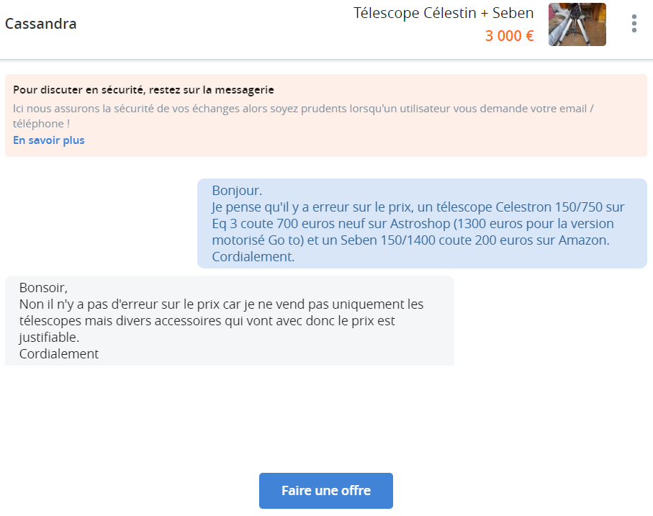Open the three-dot more options menu

[x=634, y=24]
